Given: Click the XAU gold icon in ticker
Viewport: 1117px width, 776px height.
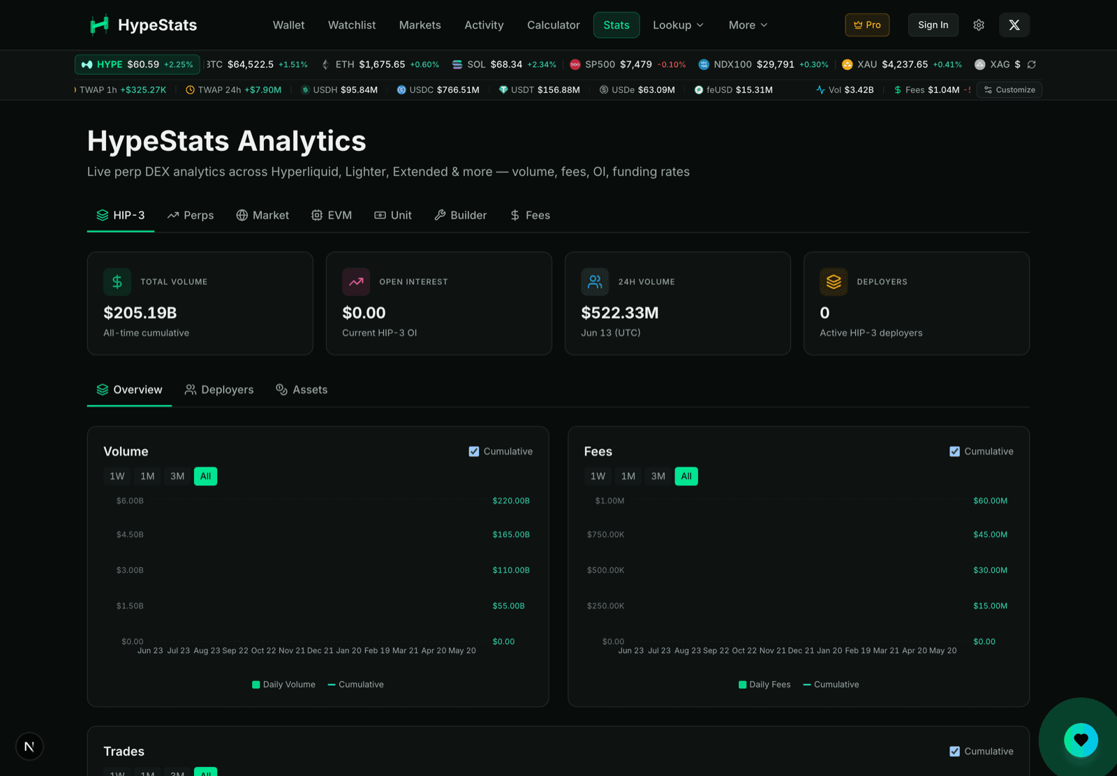Looking at the screenshot, I should click(x=848, y=64).
